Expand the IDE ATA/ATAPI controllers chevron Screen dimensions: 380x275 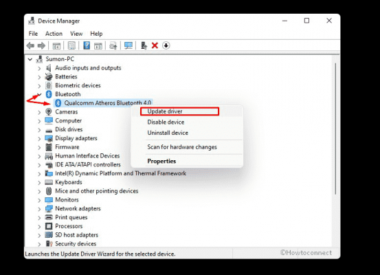(39, 165)
